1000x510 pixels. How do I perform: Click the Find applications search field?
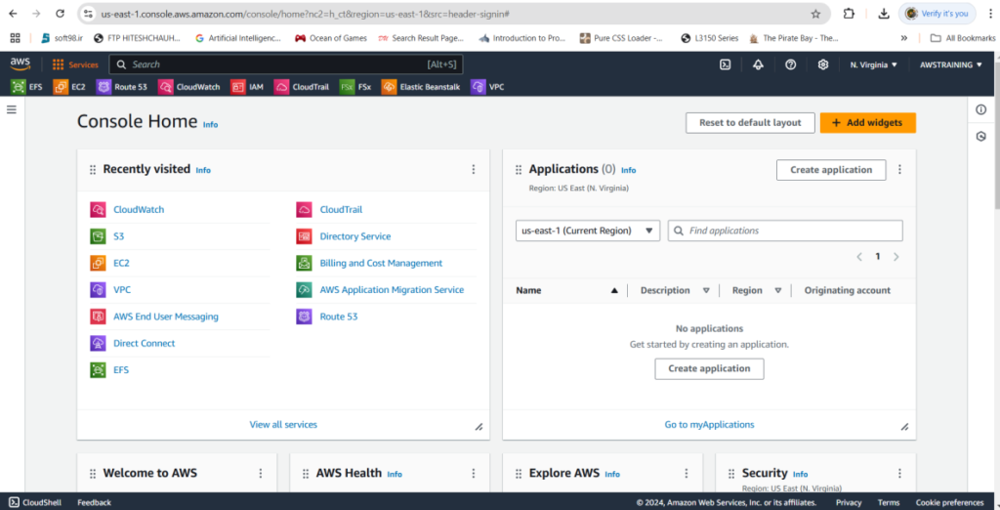click(x=791, y=231)
